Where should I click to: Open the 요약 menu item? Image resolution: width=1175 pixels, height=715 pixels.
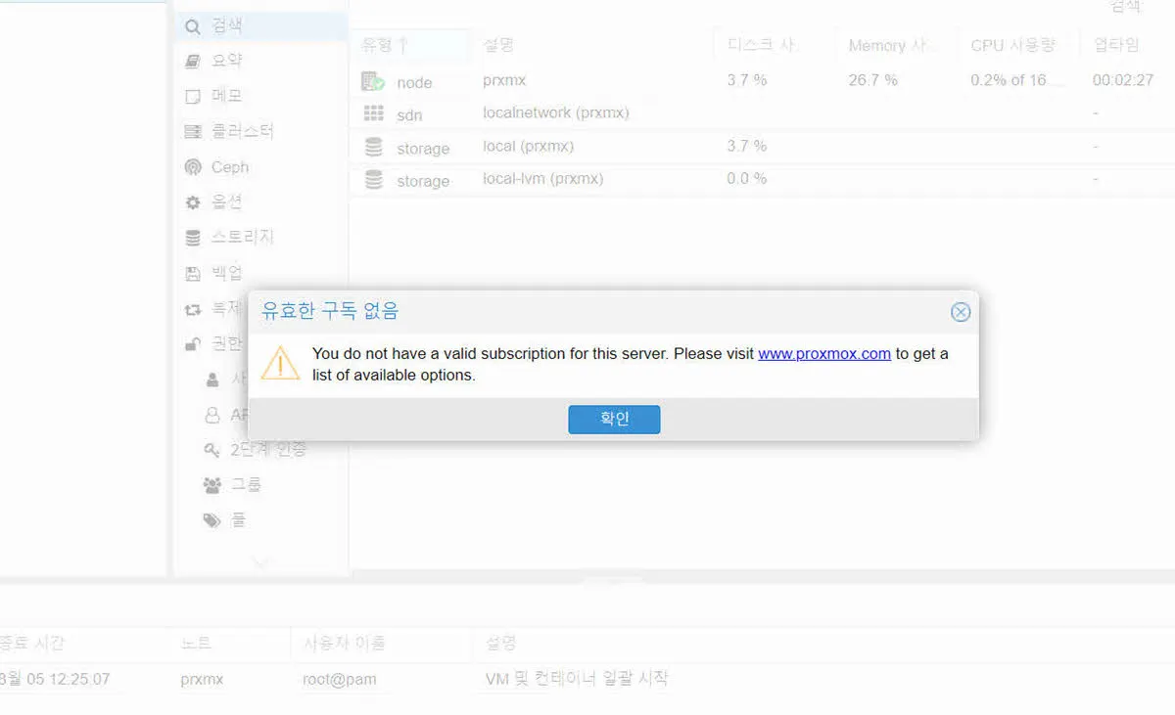click(260, 61)
